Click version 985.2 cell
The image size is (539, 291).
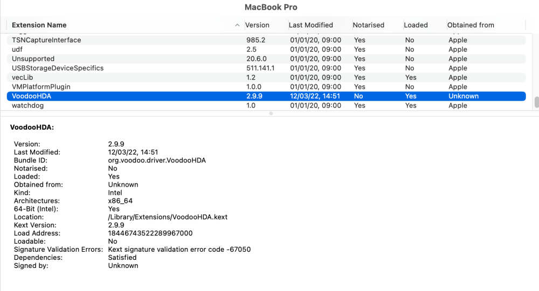coord(255,40)
